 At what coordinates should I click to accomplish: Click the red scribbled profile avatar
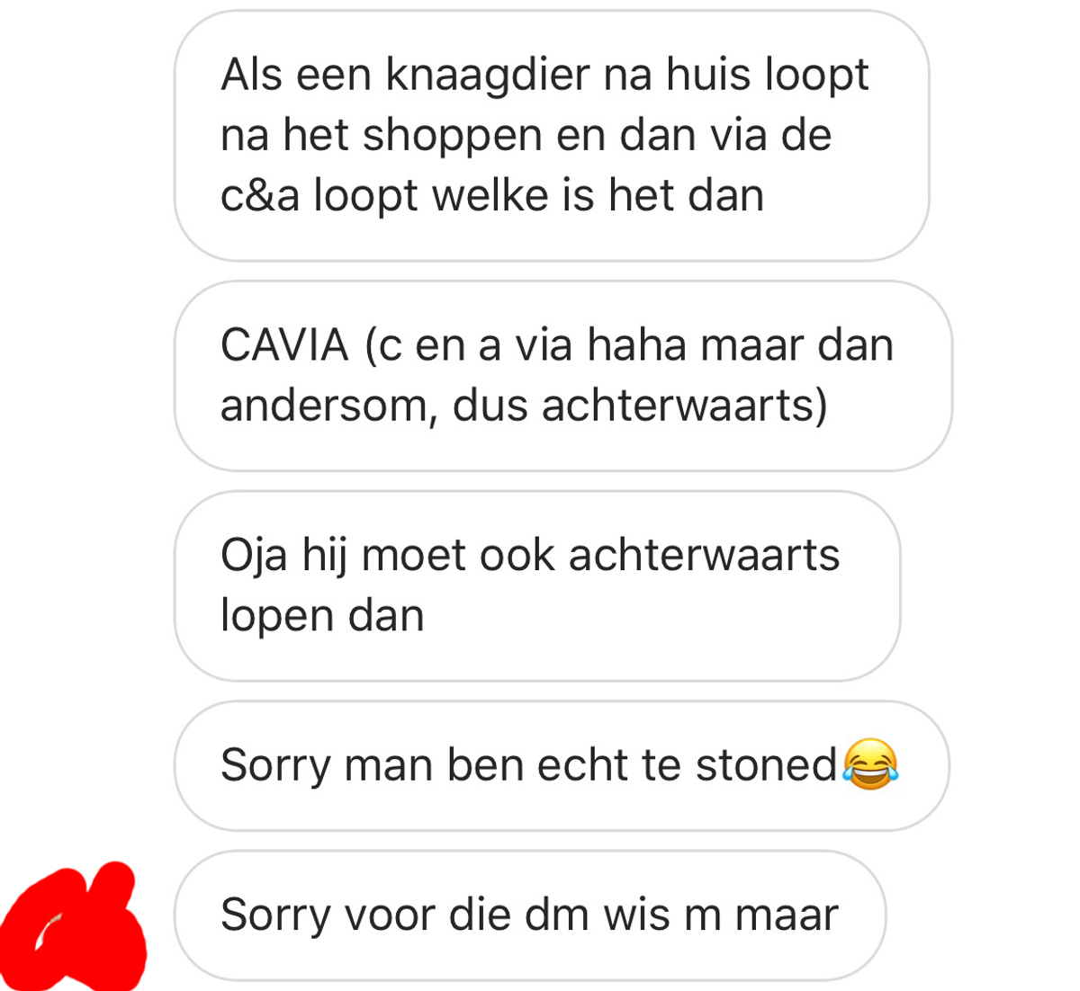74,928
